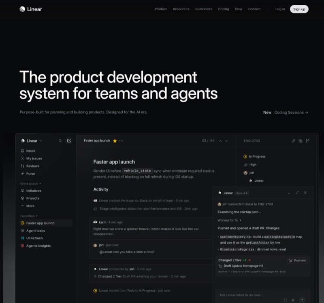The height and width of the screenshot is (303, 324).
Task: Expand the Linear workspace dropdown
Action: pyautogui.click(x=32, y=141)
